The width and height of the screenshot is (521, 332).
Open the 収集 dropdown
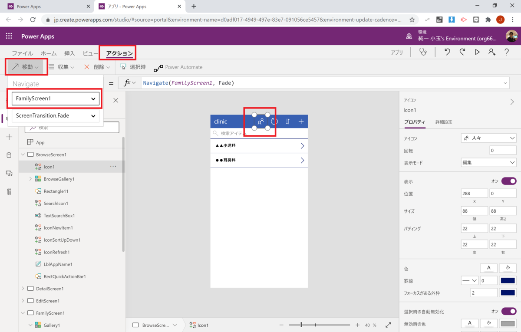pyautogui.click(x=62, y=67)
